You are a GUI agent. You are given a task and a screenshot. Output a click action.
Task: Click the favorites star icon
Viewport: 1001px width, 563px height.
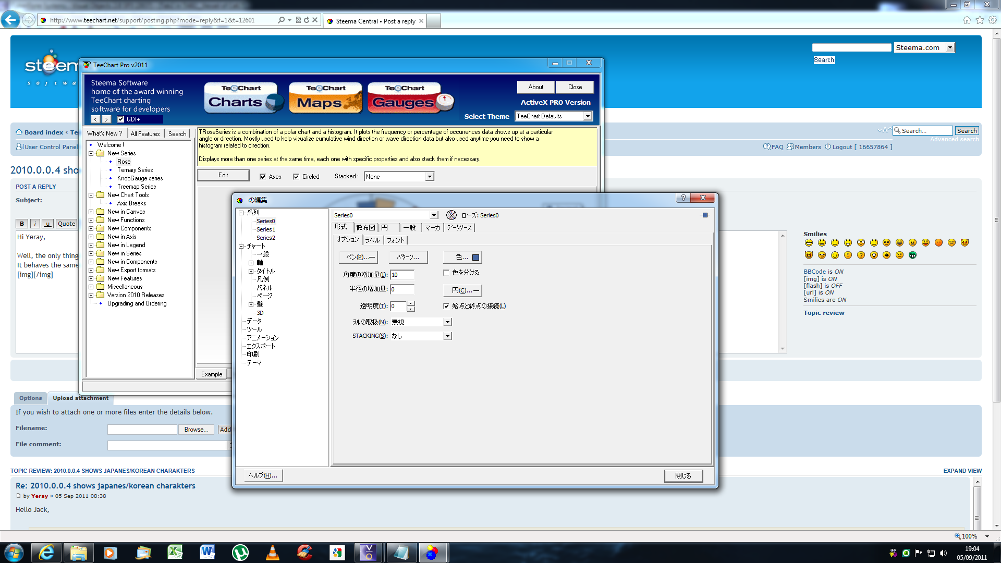pos(980,20)
